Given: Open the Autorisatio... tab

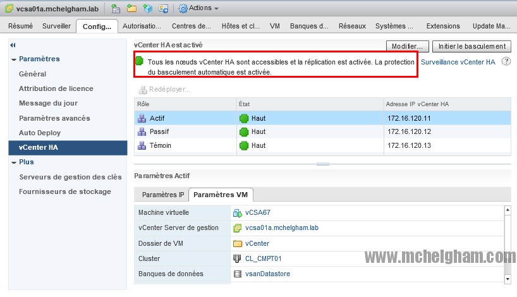Looking at the screenshot, I should (142, 26).
